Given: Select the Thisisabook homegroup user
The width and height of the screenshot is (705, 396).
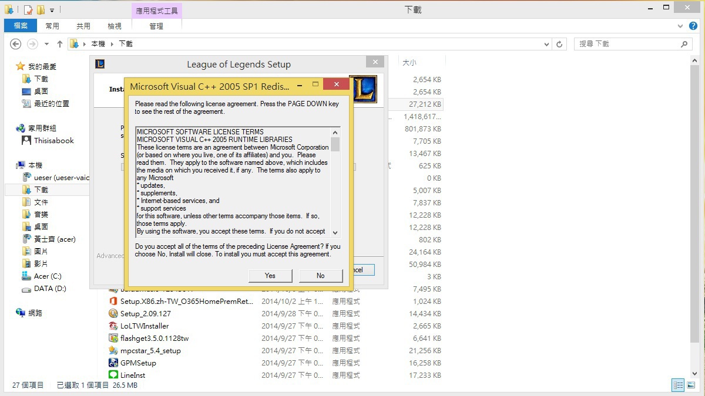Looking at the screenshot, I should click(x=54, y=141).
